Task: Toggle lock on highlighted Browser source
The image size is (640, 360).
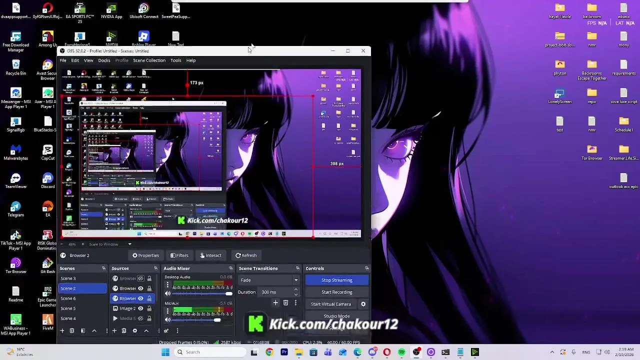Action: pyautogui.click(x=149, y=298)
